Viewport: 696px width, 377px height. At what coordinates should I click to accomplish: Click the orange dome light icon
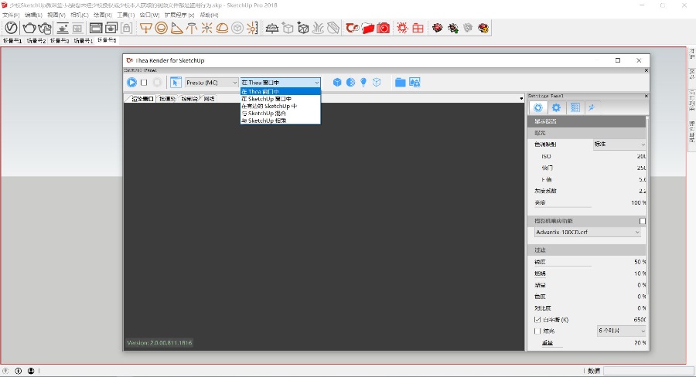click(222, 29)
